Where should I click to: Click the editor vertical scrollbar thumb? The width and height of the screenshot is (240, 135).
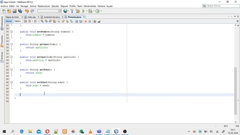pos(235,91)
